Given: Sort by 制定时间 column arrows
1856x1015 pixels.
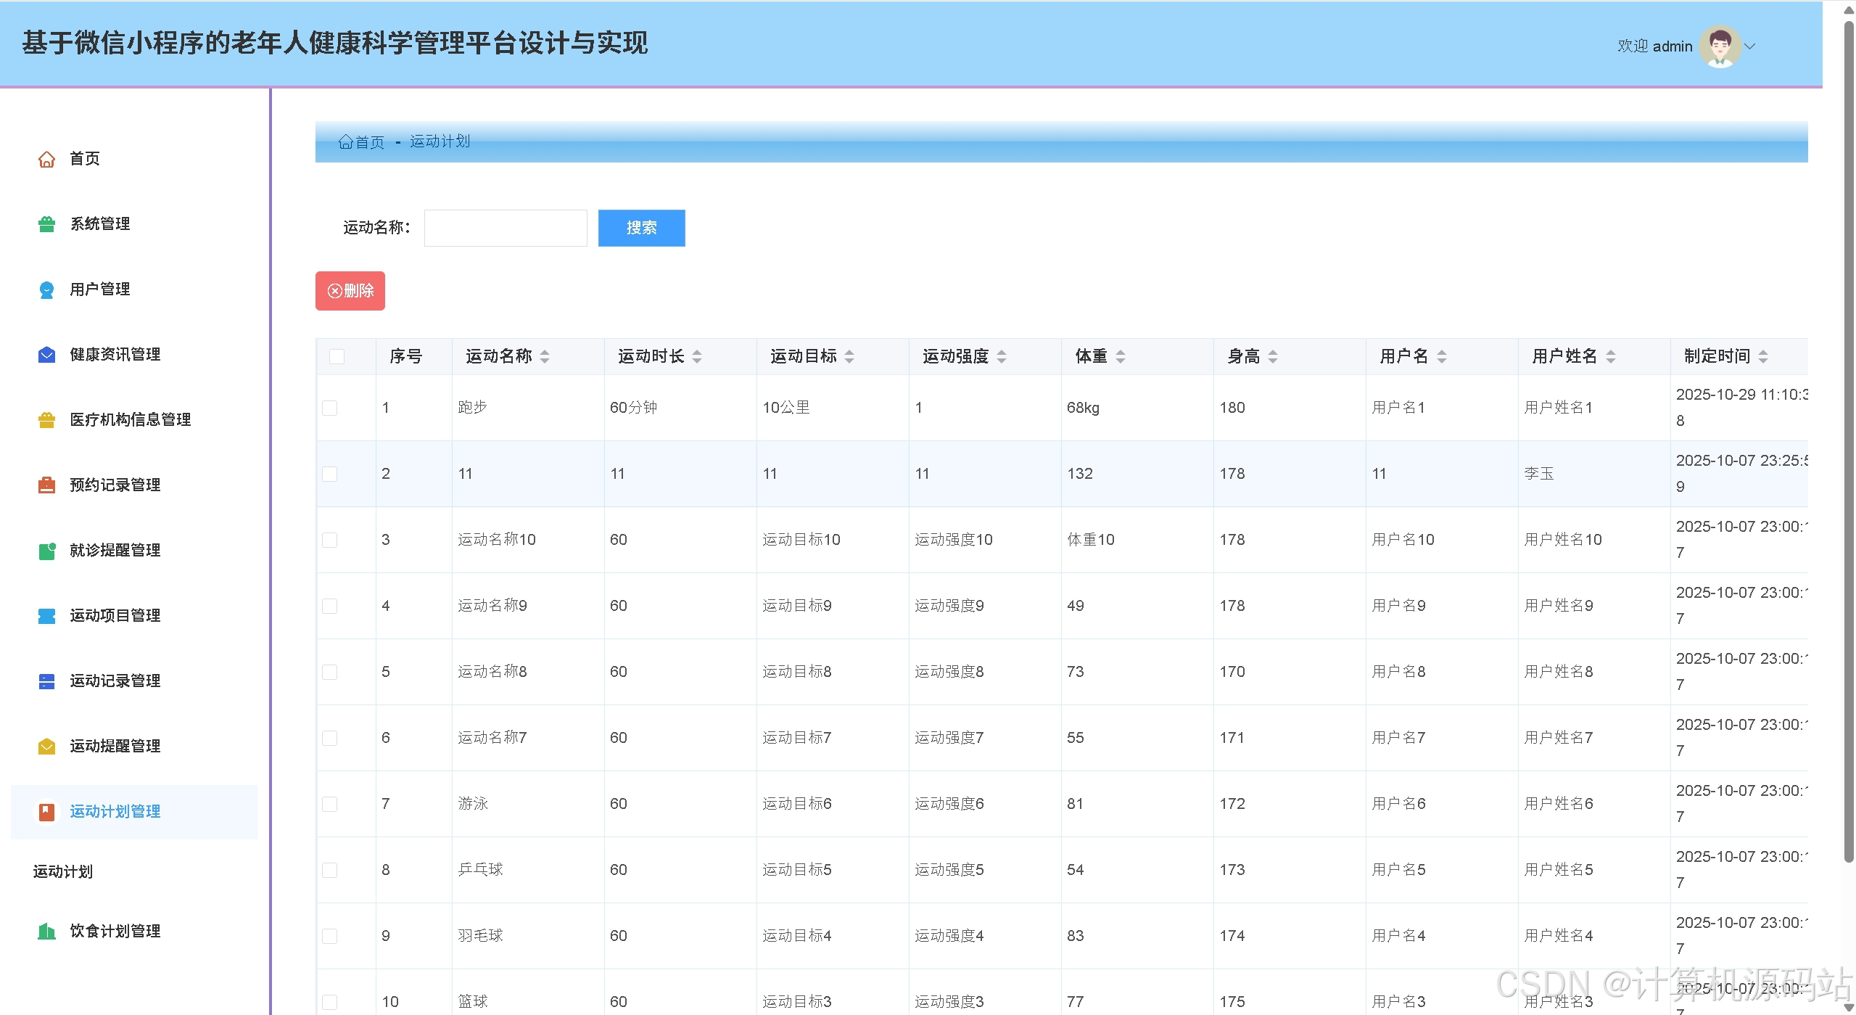Looking at the screenshot, I should click(1763, 356).
